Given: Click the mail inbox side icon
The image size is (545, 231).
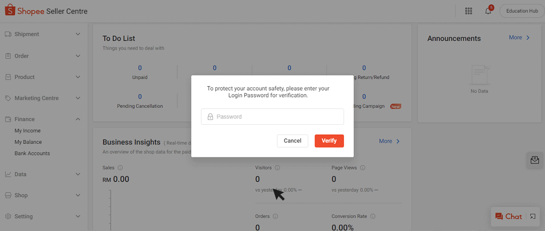Looking at the screenshot, I should click(x=534, y=160).
